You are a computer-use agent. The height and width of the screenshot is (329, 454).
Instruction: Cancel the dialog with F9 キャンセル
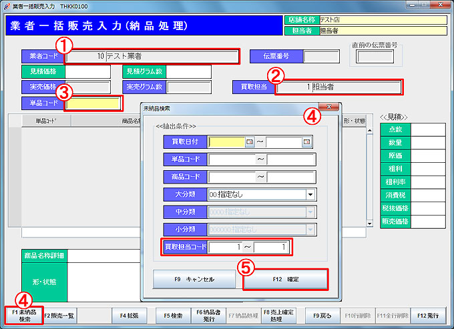(194, 279)
